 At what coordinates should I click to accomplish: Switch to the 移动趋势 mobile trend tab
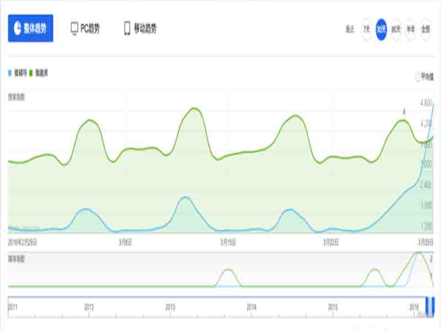[141, 29]
